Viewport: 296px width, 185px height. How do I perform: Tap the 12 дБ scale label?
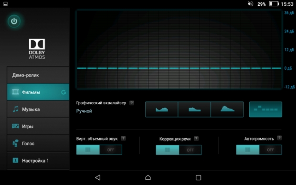(x=289, y=50)
